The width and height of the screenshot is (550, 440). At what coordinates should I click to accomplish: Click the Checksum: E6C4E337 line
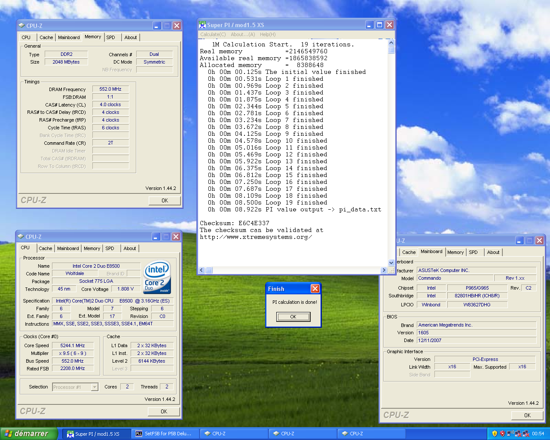pos(235,223)
